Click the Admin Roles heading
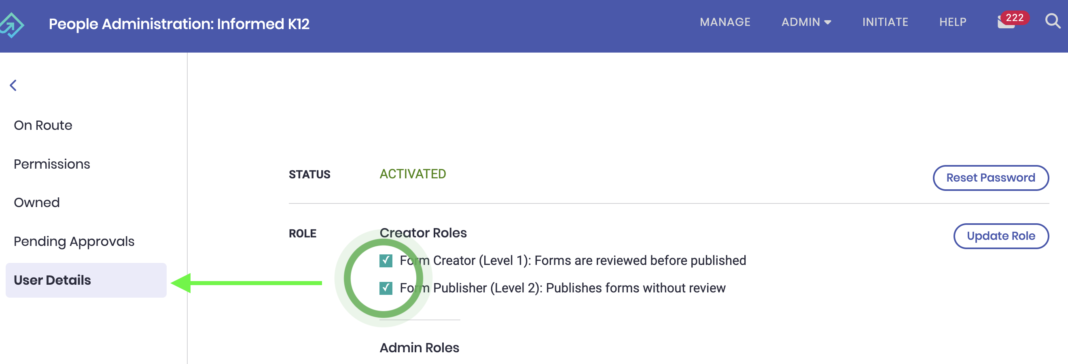The image size is (1068, 364). tap(419, 348)
